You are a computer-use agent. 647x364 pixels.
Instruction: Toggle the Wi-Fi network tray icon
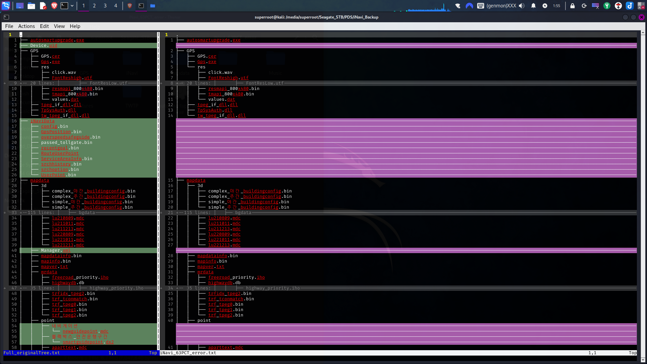click(x=458, y=6)
